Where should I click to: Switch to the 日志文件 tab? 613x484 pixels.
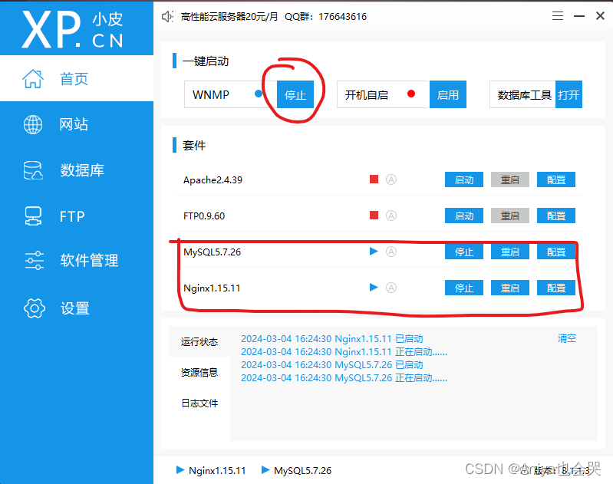(x=199, y=403)
